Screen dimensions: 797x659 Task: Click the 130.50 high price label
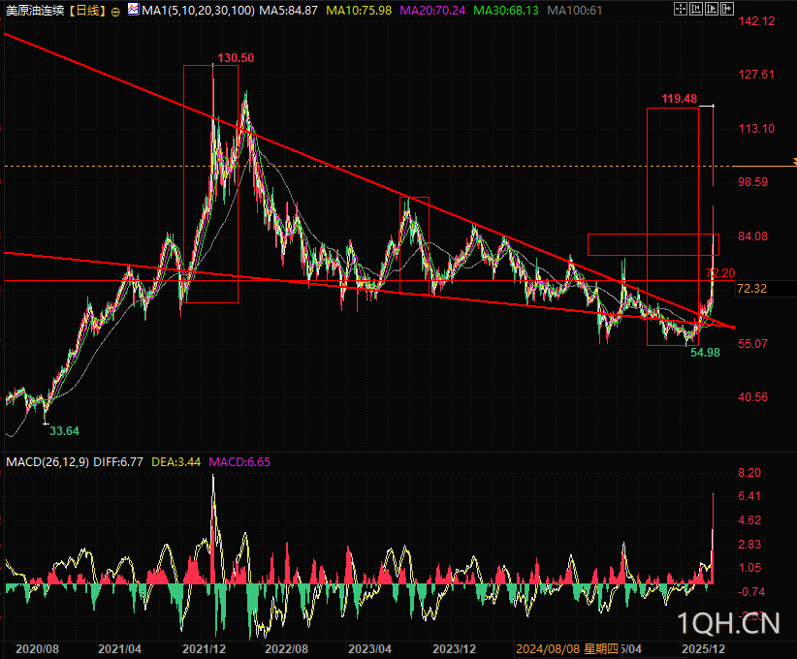[x=236, y=58]
